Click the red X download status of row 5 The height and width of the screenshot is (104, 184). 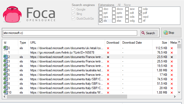coord(108,71)
